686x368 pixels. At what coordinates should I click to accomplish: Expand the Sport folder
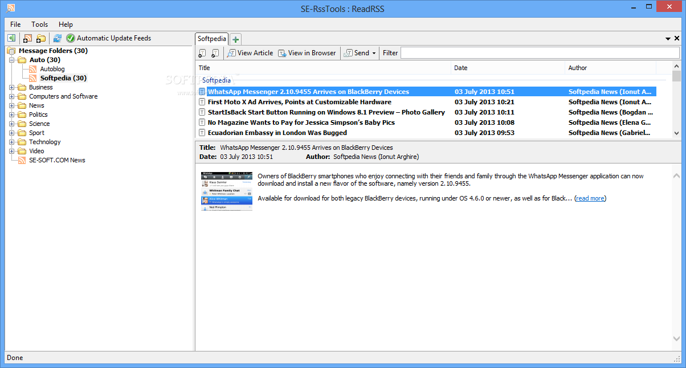[12, 133]
